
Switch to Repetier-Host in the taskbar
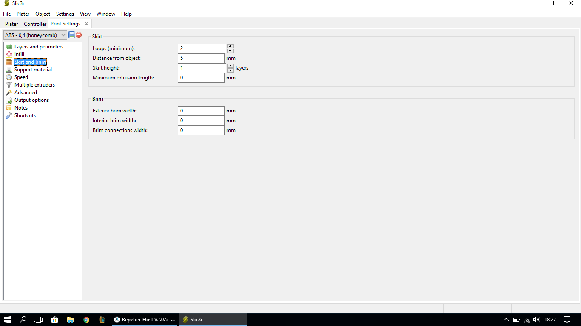144,319
